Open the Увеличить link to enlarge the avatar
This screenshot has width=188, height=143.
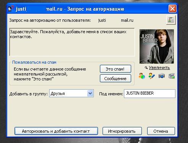[159, 67]
